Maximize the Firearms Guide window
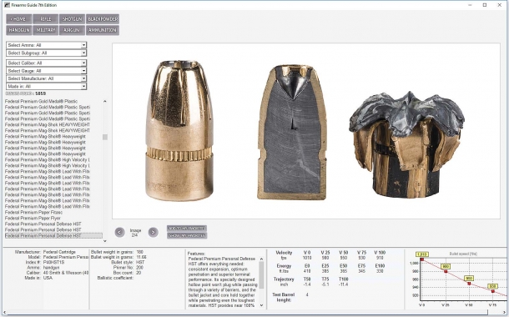The image size is (509, 317). (x=485, y=5)
